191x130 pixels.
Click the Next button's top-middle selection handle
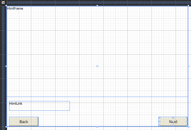pyautogui.click(x=173, y=118)
